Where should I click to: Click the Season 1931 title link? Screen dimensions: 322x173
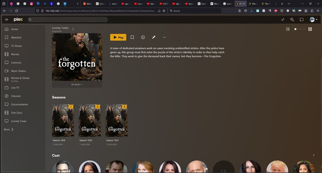click(112, 140)
